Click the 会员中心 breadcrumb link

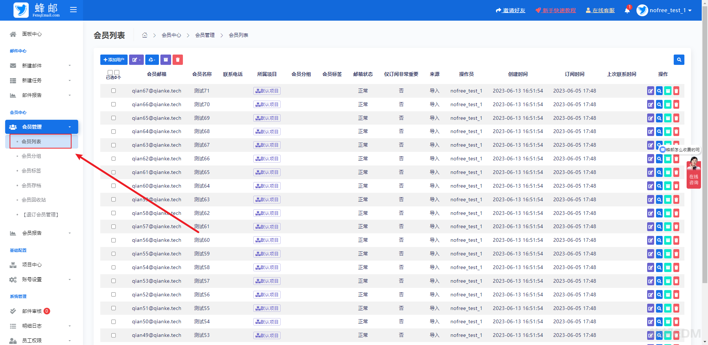point(171,35)
